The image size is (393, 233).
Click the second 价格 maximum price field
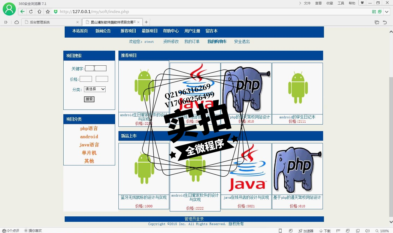pyautogui.click(x=102, y=79)
